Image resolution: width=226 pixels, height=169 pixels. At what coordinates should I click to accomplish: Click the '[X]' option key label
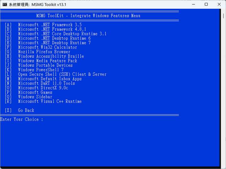click(8, 110)
